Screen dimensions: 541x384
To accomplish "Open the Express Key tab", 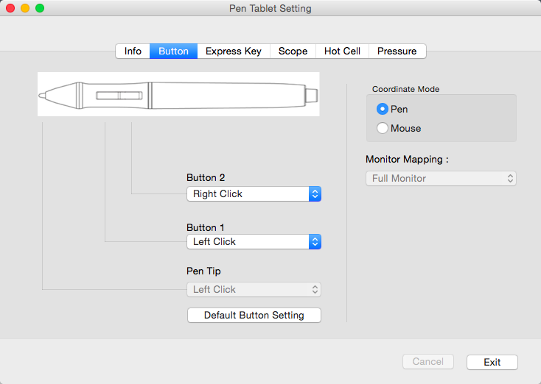I will (234, 51).
